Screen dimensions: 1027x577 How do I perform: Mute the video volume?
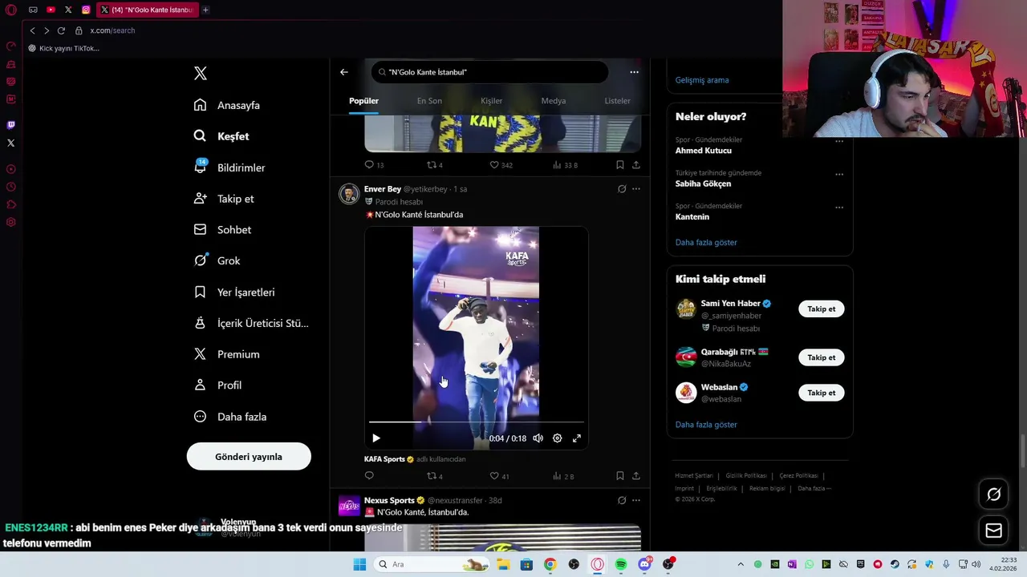click(538, 438)
